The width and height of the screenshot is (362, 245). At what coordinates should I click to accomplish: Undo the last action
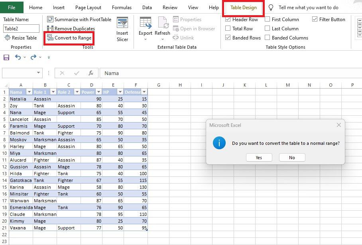[18, 57]
